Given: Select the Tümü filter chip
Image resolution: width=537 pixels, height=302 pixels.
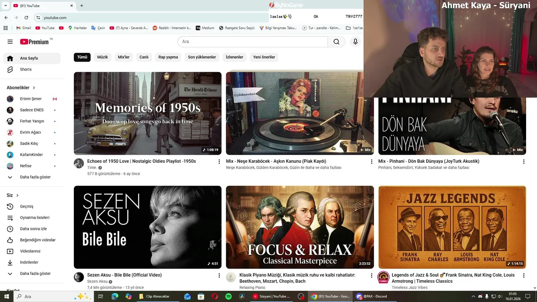Looking at the screenshot, I should click(x=82, y=57).
